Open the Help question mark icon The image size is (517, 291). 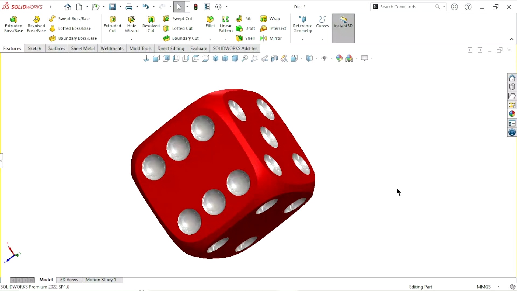coord(468,7)
